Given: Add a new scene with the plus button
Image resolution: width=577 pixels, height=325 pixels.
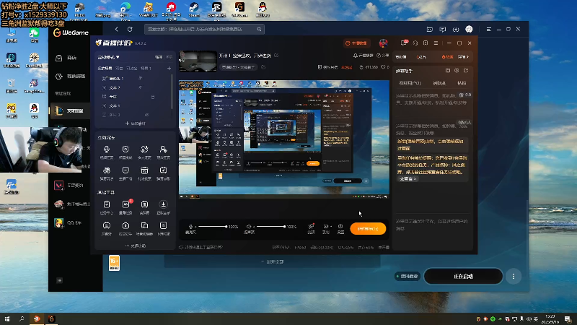Looking at the screenshot, I should pos(169,68).
